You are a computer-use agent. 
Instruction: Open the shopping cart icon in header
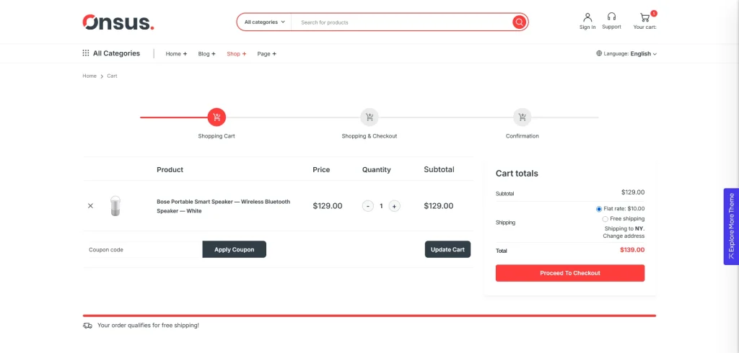pyautogui.click(x=644, y=18)
